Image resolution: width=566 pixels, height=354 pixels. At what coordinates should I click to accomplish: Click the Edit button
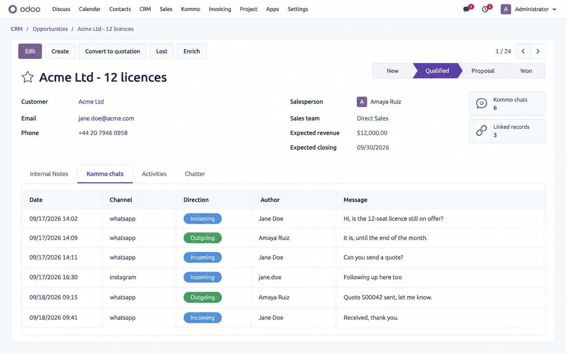click(30, 51)
